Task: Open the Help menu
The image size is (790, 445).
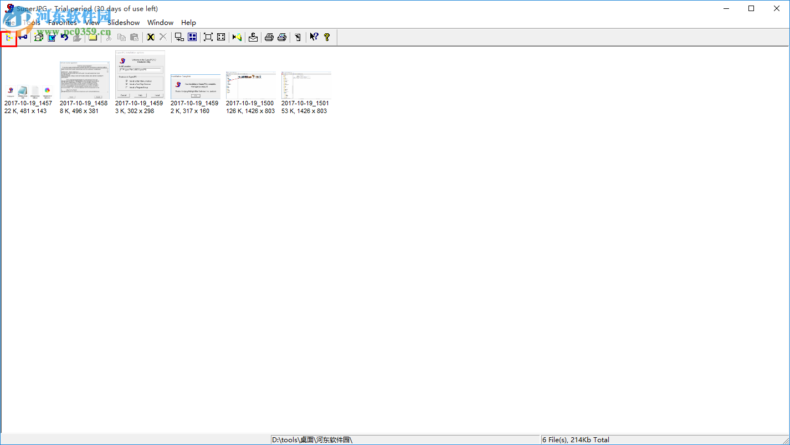Action: (x=188, y=23)
